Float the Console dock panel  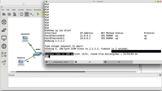(157, 75)
